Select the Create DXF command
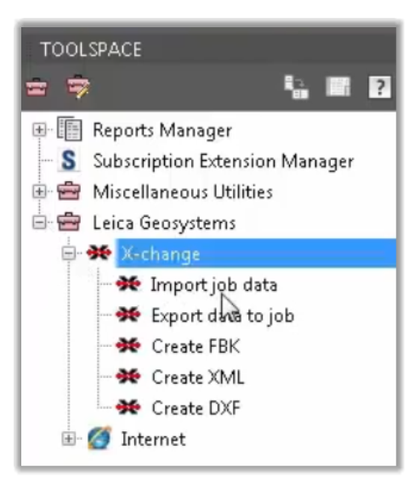420x495 pixels. pos(196,408)
